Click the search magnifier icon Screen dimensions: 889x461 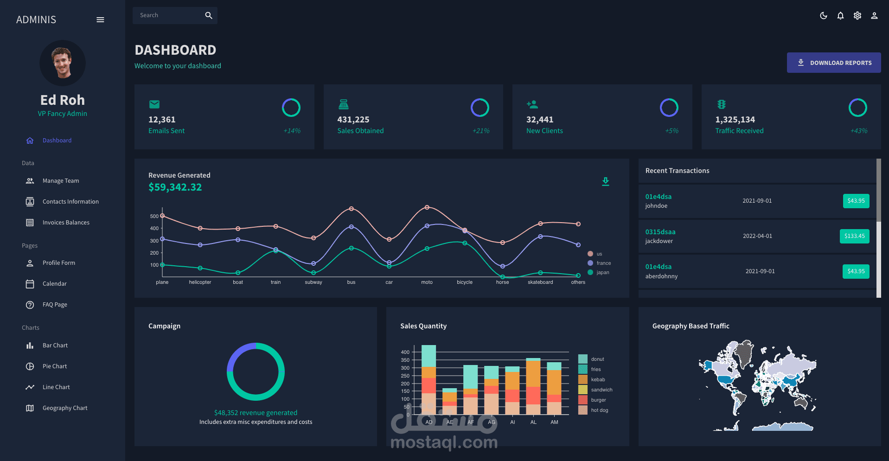pyautogui.click(x=209, y=15)
